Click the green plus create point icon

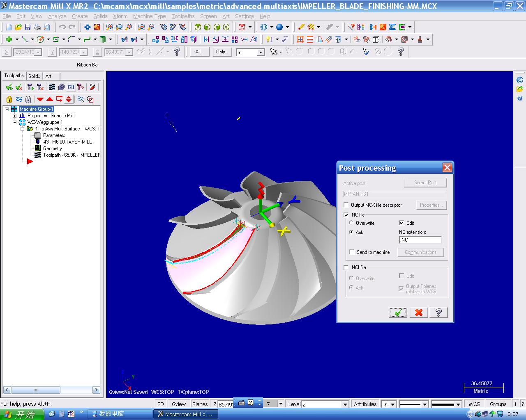[9, 39]
